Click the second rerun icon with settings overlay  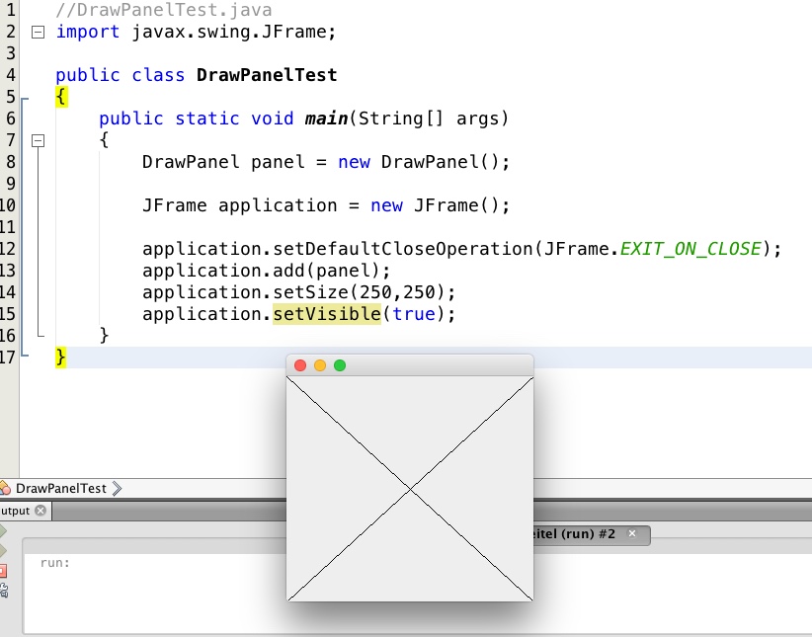click(x=4, y=549)
